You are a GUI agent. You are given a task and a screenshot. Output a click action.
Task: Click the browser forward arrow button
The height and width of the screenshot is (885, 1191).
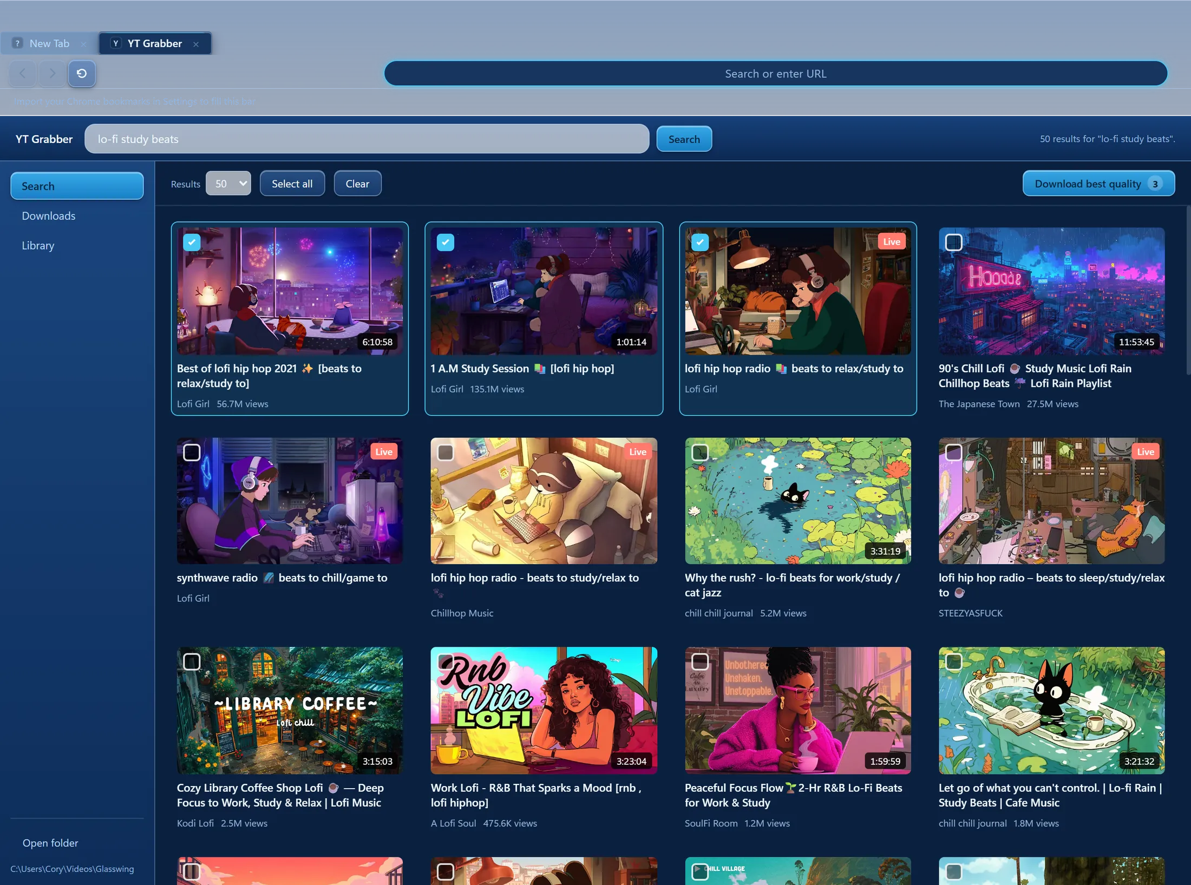[x=52, y=73]
